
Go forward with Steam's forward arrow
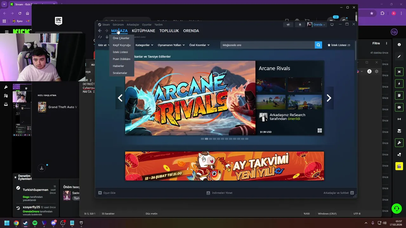[107, 31]
